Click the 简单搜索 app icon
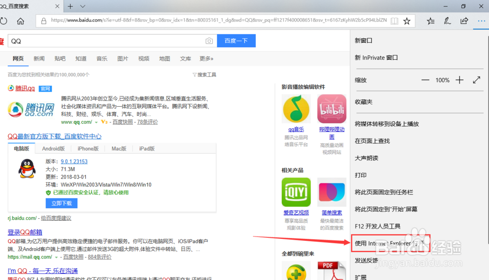The height and width of the screenshot is (280, 489). (x=332, y=192)
